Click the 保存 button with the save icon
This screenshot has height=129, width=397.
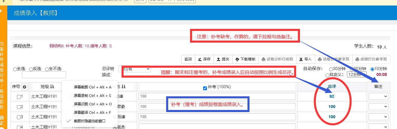pyautogui.click(x=204, y=59)
